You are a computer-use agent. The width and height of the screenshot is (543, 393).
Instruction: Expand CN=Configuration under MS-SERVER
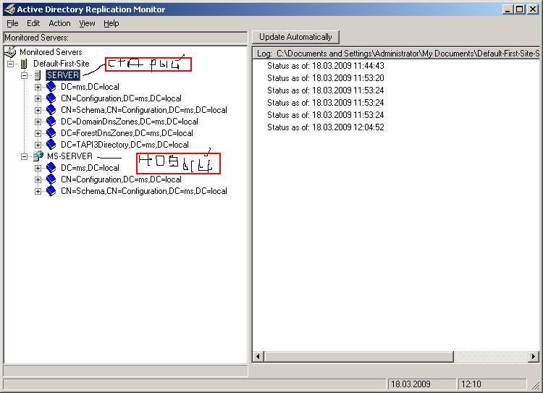(38, 179)
